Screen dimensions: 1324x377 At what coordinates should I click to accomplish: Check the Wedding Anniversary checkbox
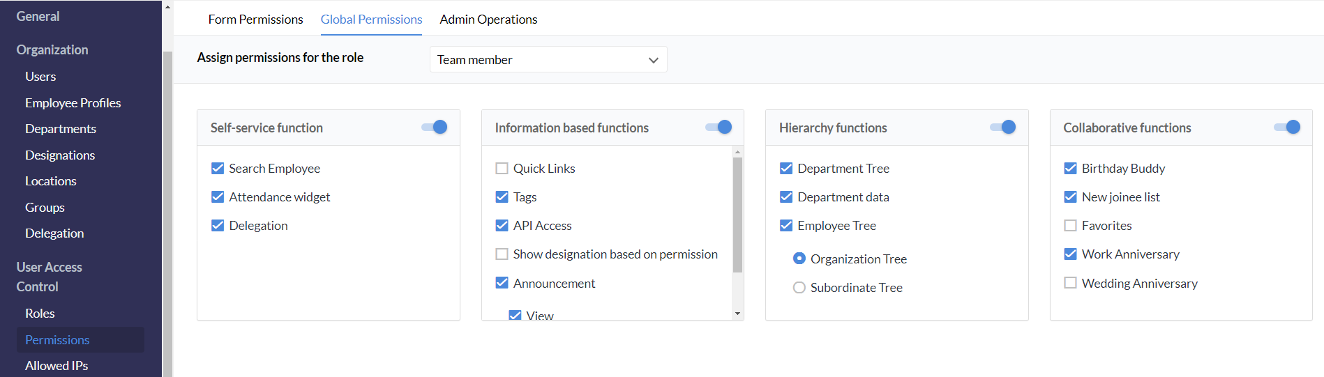(x=1070, y=283)
